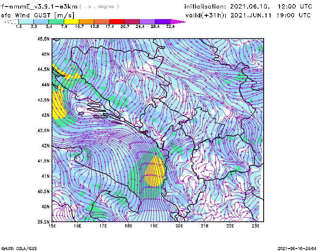Click the light blue 3.3–5.4 legend swatch

tap(41, 22)
